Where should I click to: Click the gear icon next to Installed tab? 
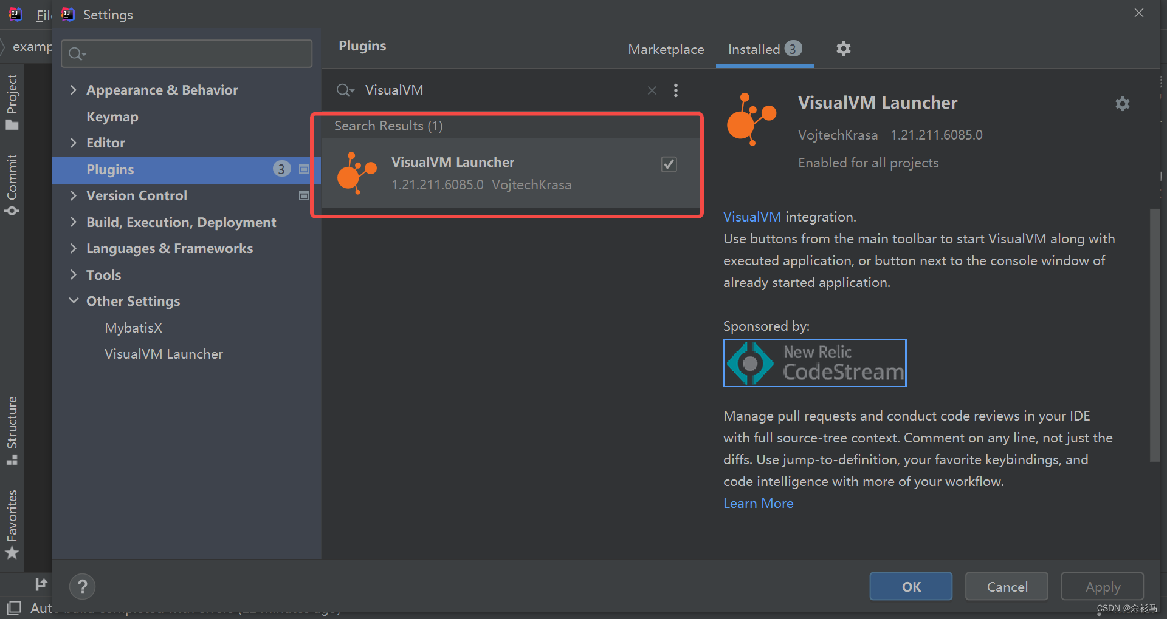(844, 49)
